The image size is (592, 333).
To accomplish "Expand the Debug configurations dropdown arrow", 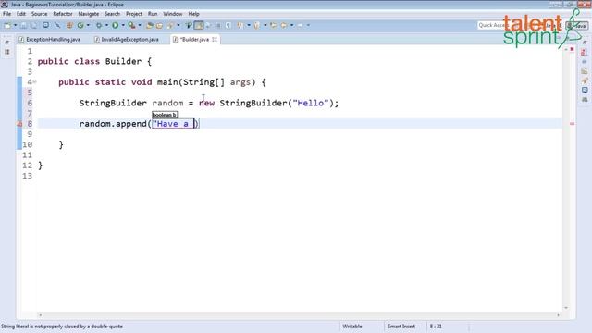I will click(x=106, y=25).
